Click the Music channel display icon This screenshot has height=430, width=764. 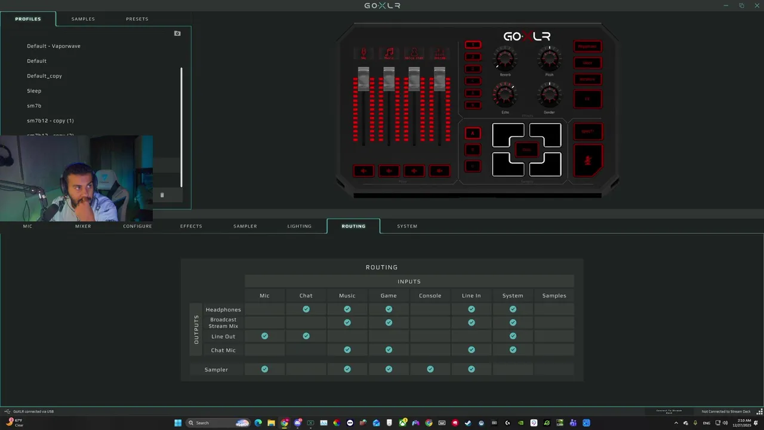point(389,53)
